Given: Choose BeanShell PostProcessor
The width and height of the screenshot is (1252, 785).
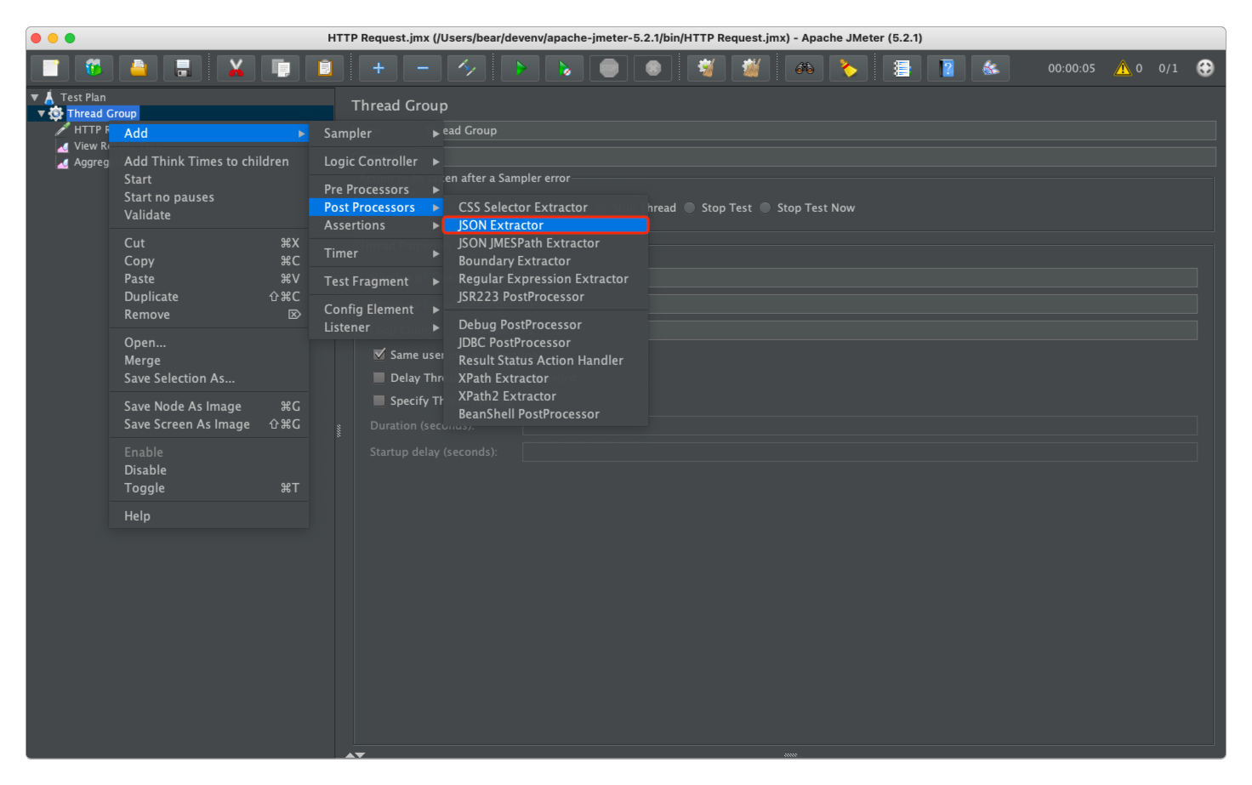Looking at the screenshot, I should click(546, 414).
